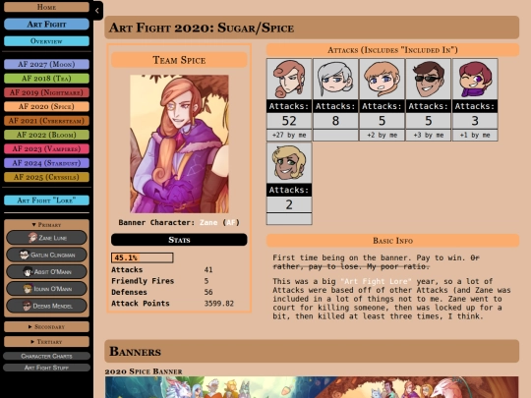
Task: Open the silver-haired character portrait with 8 attacks
Action: point(335,80)
